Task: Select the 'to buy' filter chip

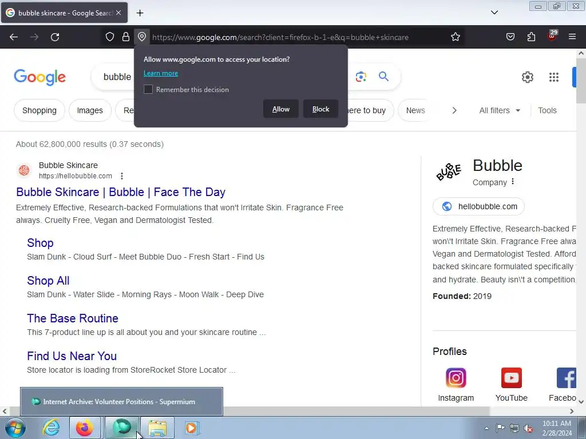Action: click(x=370, y=110)
